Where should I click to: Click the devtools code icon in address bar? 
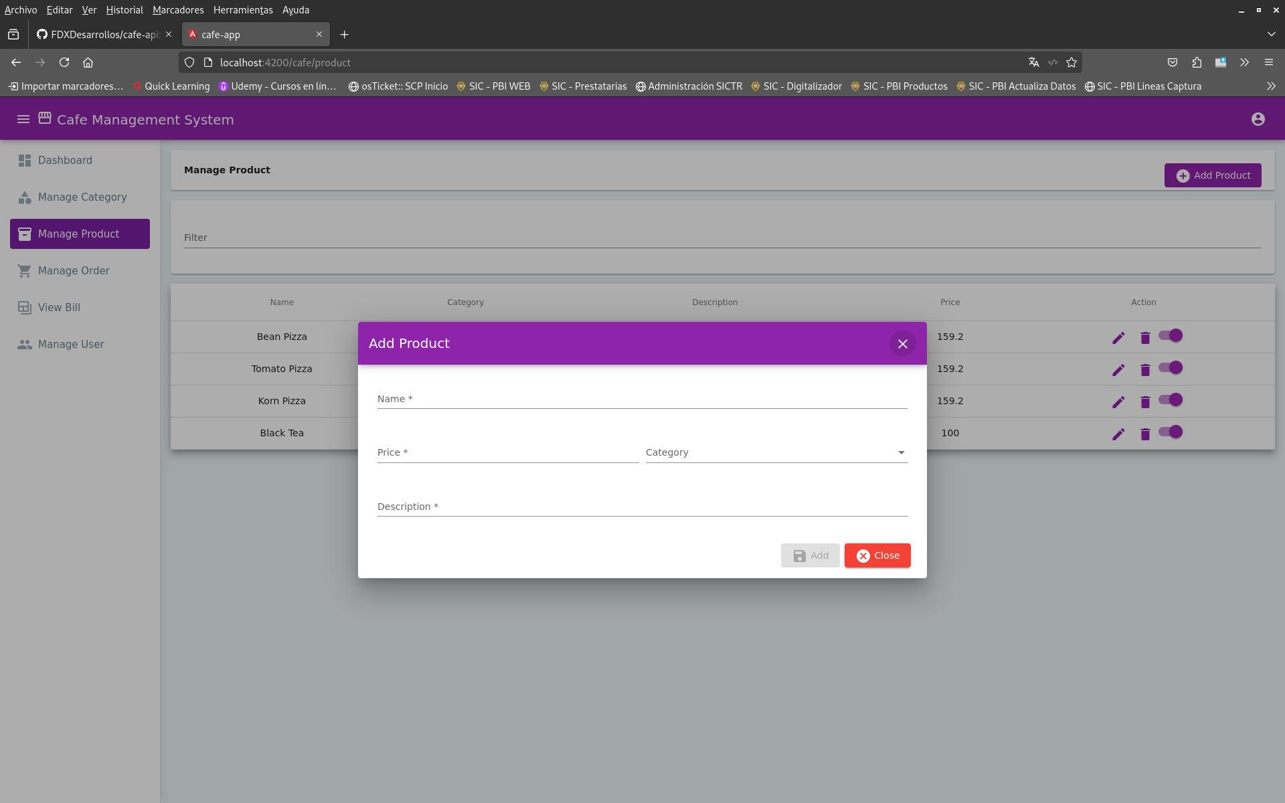[1053, 62]
